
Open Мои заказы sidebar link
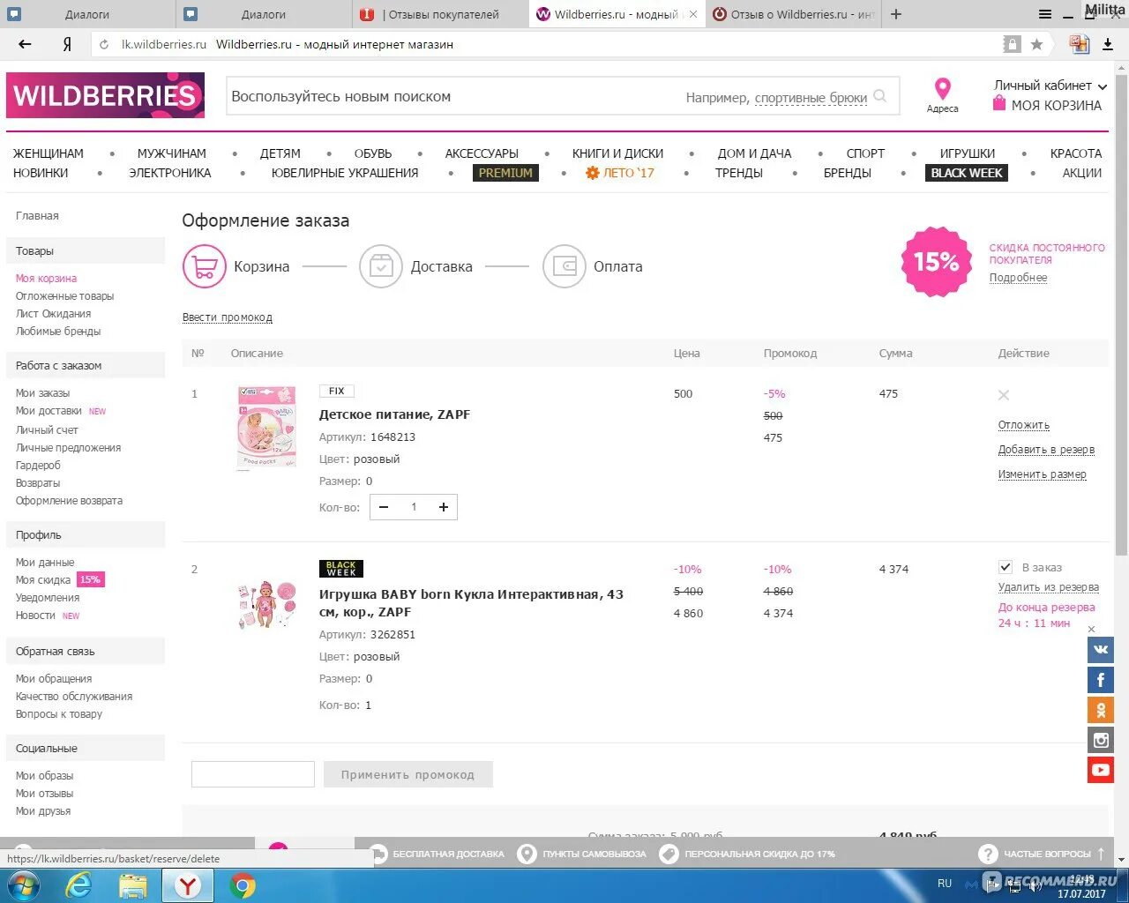click(42, 393)
